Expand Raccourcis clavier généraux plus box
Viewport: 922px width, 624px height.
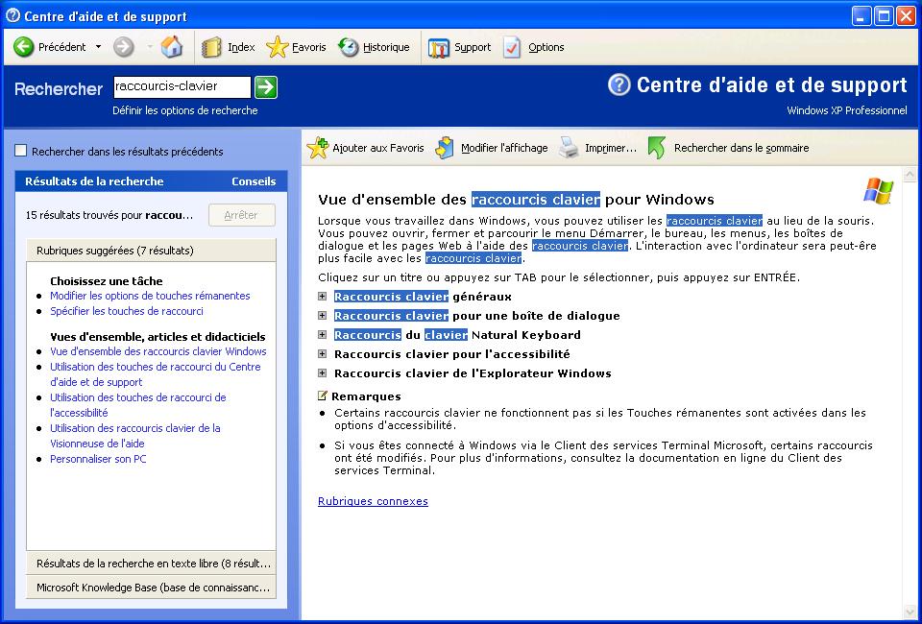[323, 296]
